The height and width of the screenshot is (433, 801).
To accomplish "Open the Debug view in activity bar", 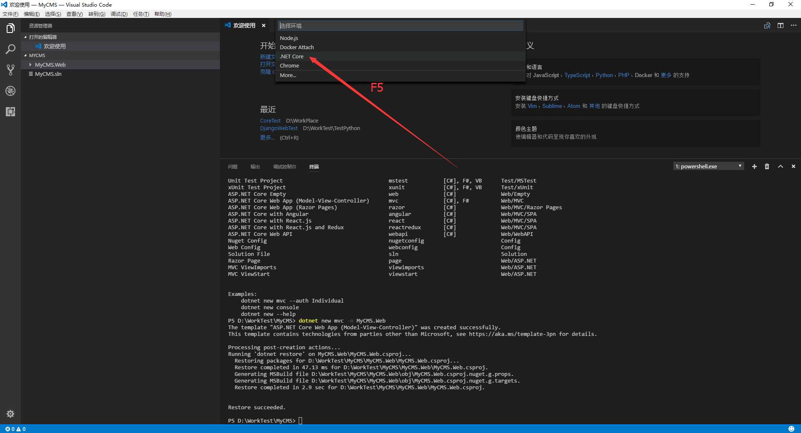I will tap(10, 91).
